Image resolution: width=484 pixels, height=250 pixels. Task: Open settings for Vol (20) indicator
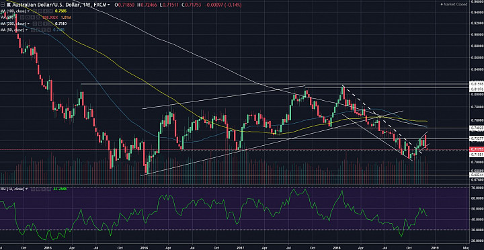[x=27, y=17]
